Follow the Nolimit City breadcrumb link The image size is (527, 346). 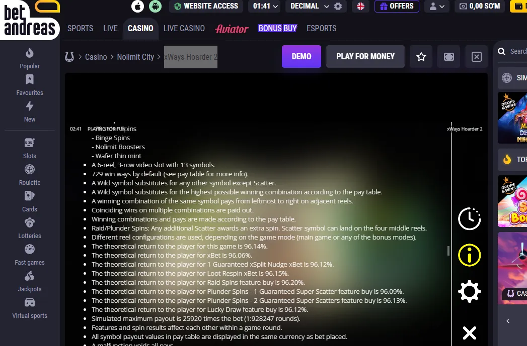click(135, 57)
